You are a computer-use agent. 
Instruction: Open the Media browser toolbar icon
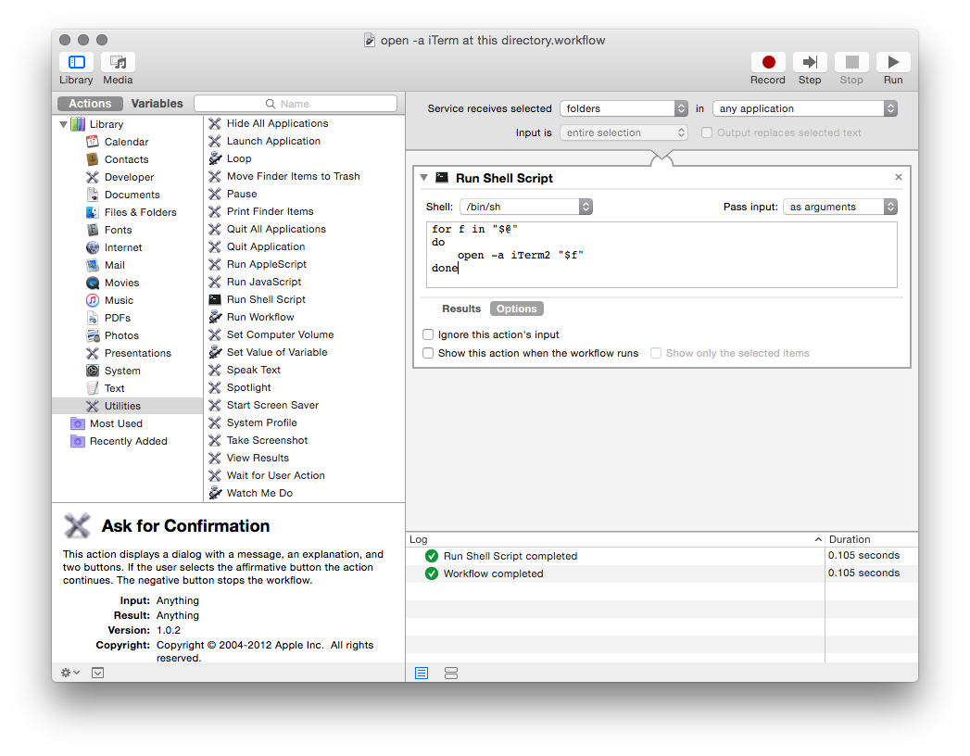[119, 62]
